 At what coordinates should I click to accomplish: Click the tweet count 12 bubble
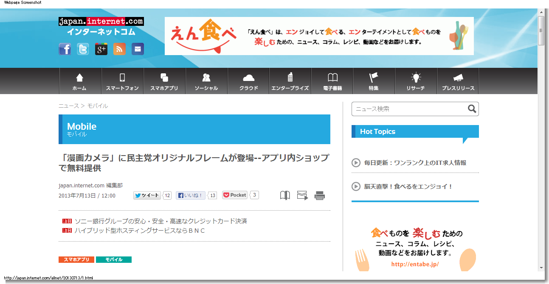(167, 195)
